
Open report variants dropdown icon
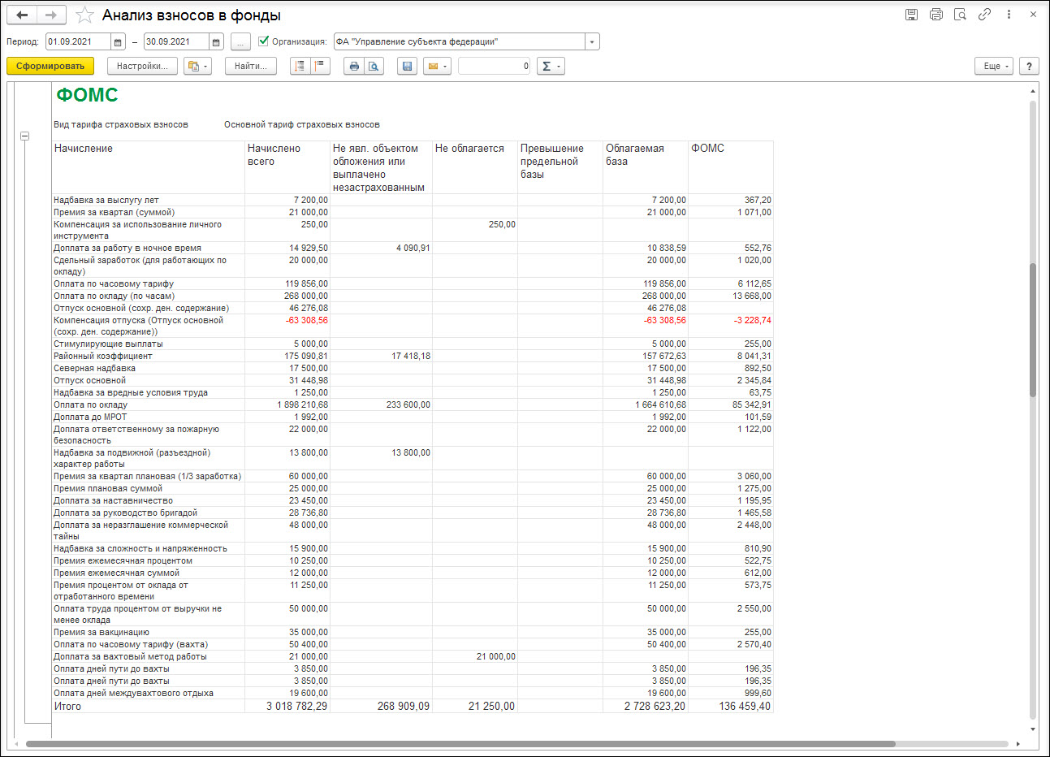(197, 66)
